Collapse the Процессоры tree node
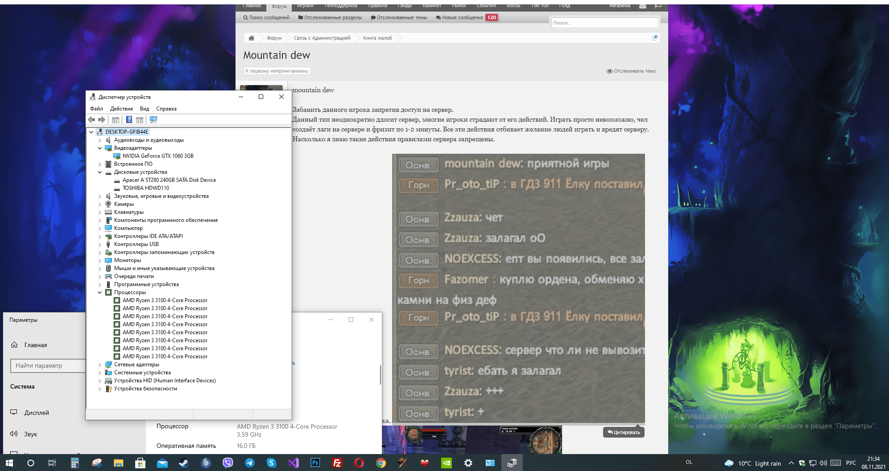Image resolution: width=889 pixels, height=471 pixels. pyautogui.click(x=100, y=293)
